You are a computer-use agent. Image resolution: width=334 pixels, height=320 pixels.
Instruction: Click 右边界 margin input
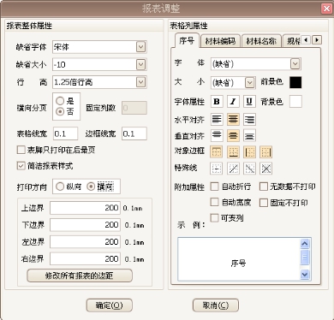tap(85, 259)
